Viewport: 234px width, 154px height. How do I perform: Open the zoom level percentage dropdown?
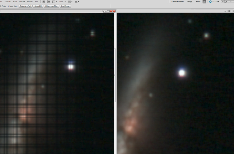[x=65, y=2]
